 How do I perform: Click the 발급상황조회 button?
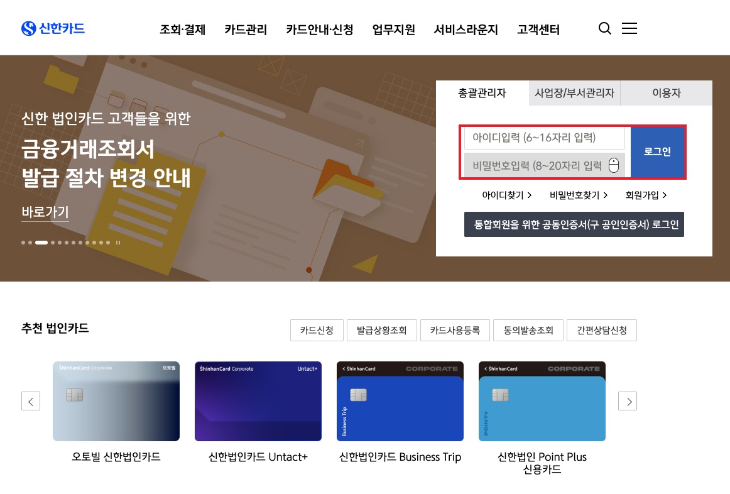pos(382,330)
